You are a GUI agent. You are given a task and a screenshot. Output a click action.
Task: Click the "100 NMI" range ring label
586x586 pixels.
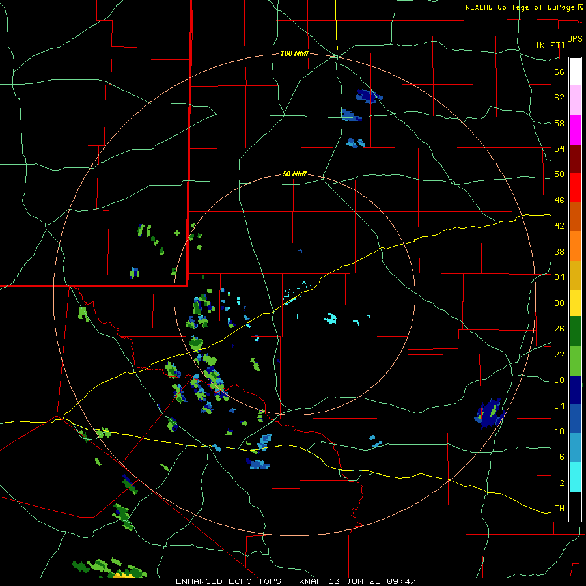[x=294, y=54]
